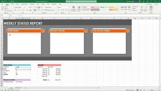Click the Cut scissors button
The image size is (161, 91).
point(6,7)
